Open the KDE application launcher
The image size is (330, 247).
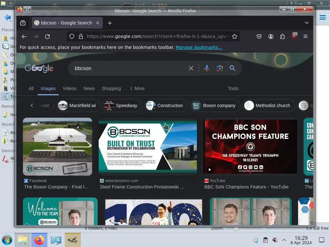click(7, 240)
